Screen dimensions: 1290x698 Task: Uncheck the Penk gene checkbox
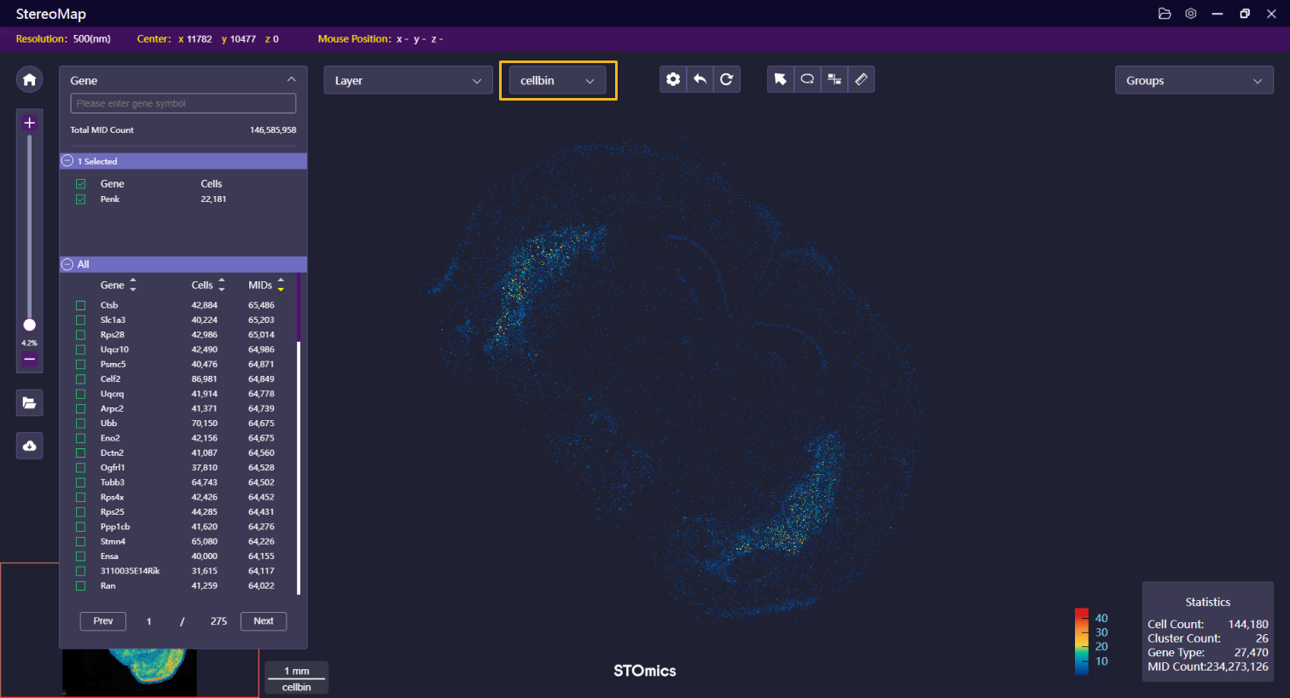(81, 199)
